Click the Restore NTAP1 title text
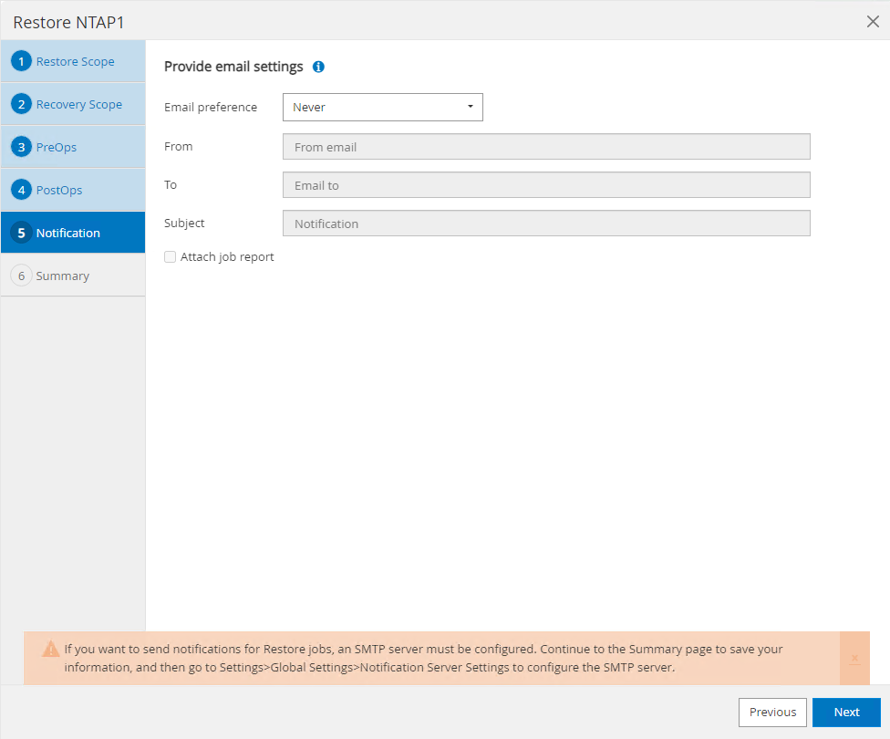 pos(68,22)
